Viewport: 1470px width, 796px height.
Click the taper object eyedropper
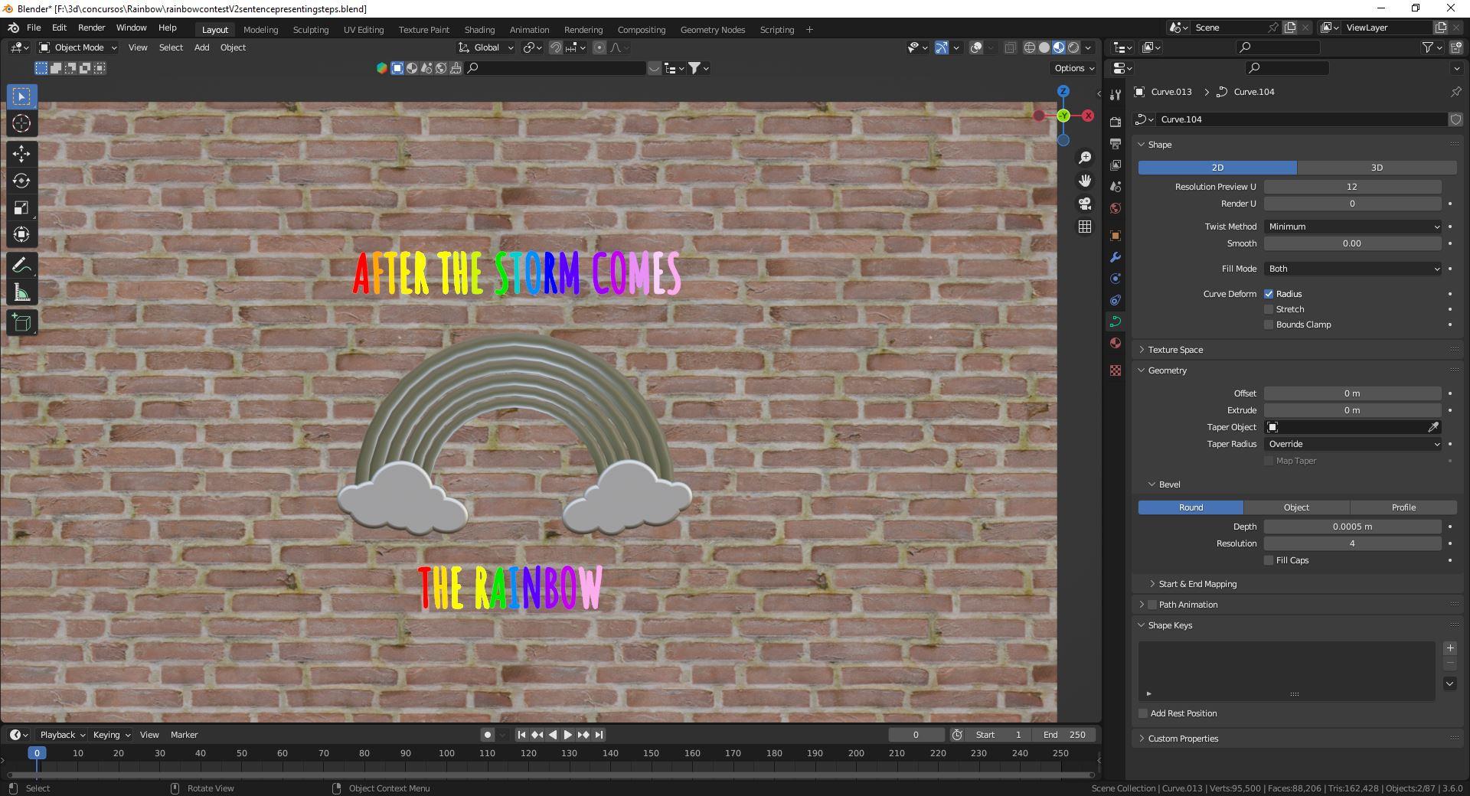click(1433, 427)
